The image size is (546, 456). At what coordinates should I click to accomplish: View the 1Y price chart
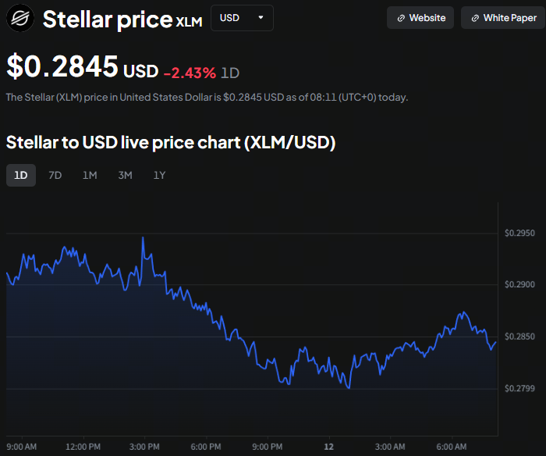pos(159,175)
